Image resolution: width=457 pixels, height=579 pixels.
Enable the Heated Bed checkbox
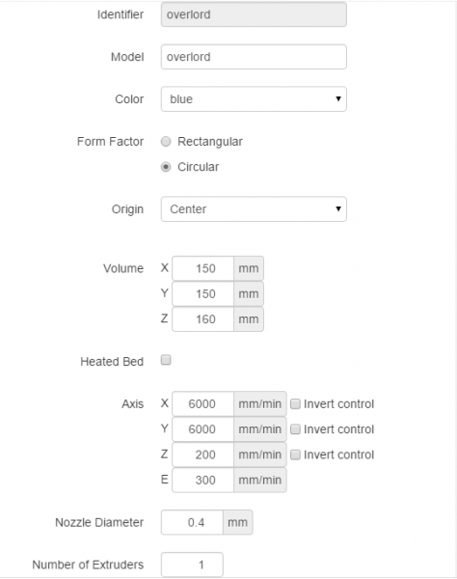[166, 360]
